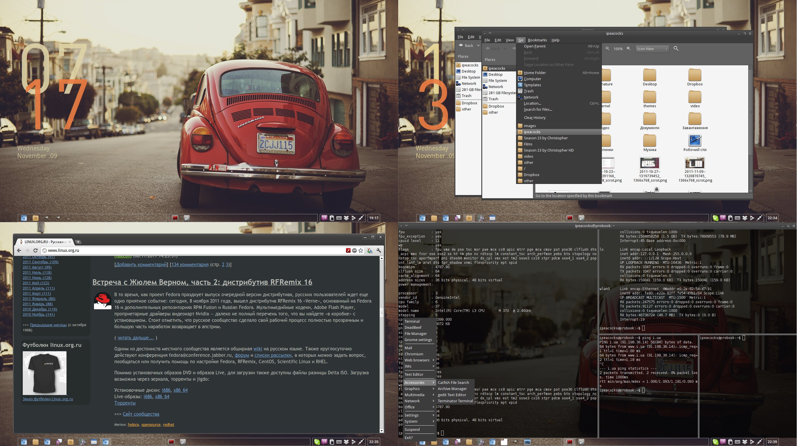Open the 2011-10-27 scrot.png thumbnail

click(650, 169)
